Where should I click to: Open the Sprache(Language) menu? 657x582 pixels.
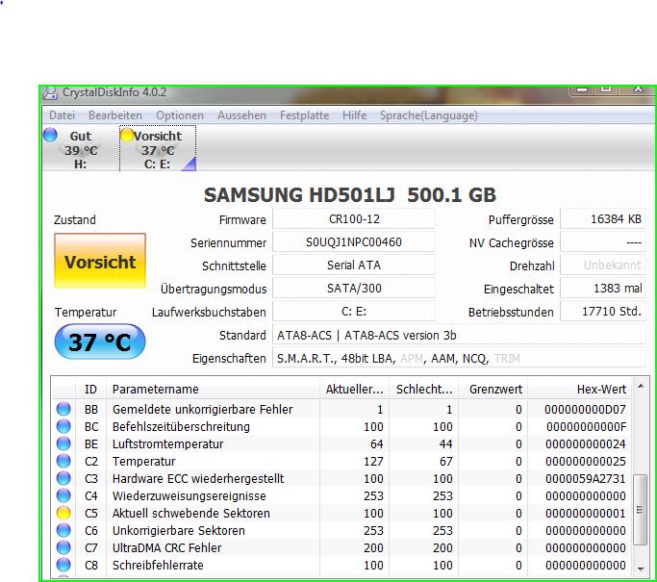point(429,115)
